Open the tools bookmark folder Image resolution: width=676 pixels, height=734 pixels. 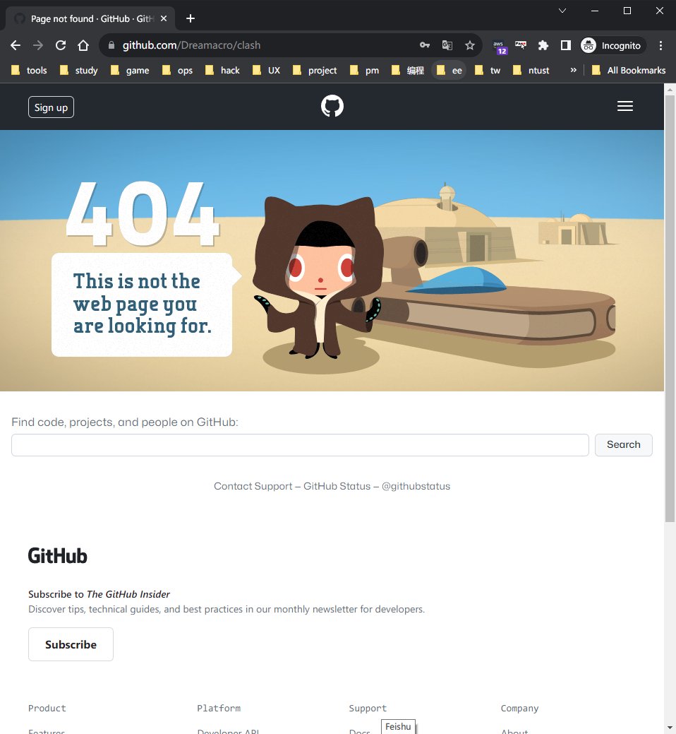click(x=29, y=70)
